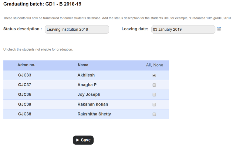Select admission number GJC33 cell

25,75
